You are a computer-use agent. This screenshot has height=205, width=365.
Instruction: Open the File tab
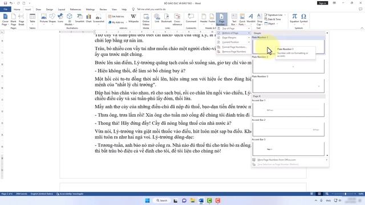5,9
